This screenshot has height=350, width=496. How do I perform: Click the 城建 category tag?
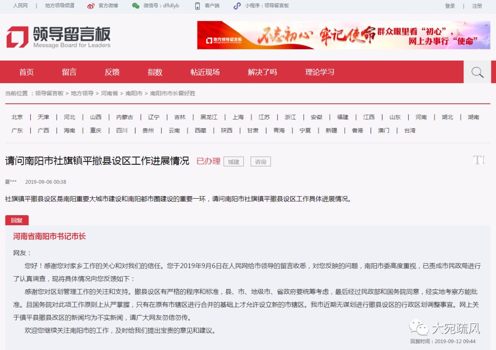click(233, 161)
